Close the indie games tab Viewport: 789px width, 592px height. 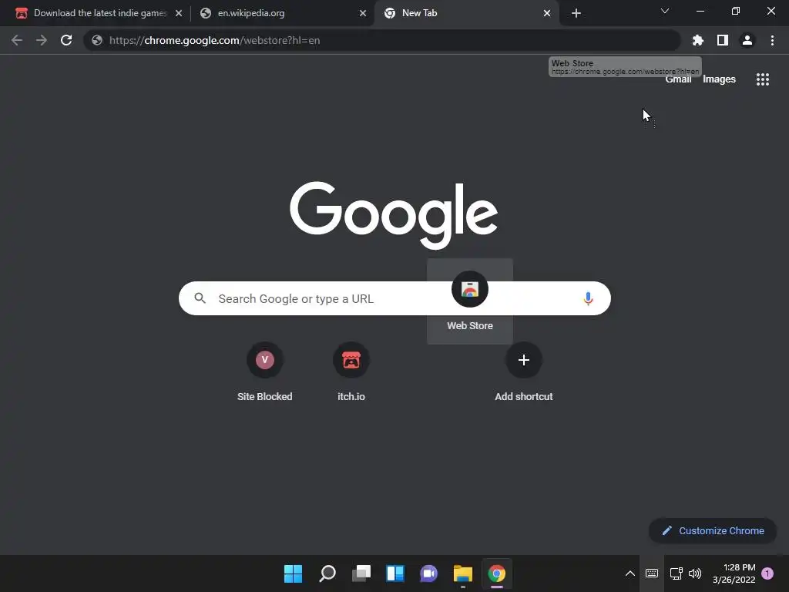coord(179,13)
